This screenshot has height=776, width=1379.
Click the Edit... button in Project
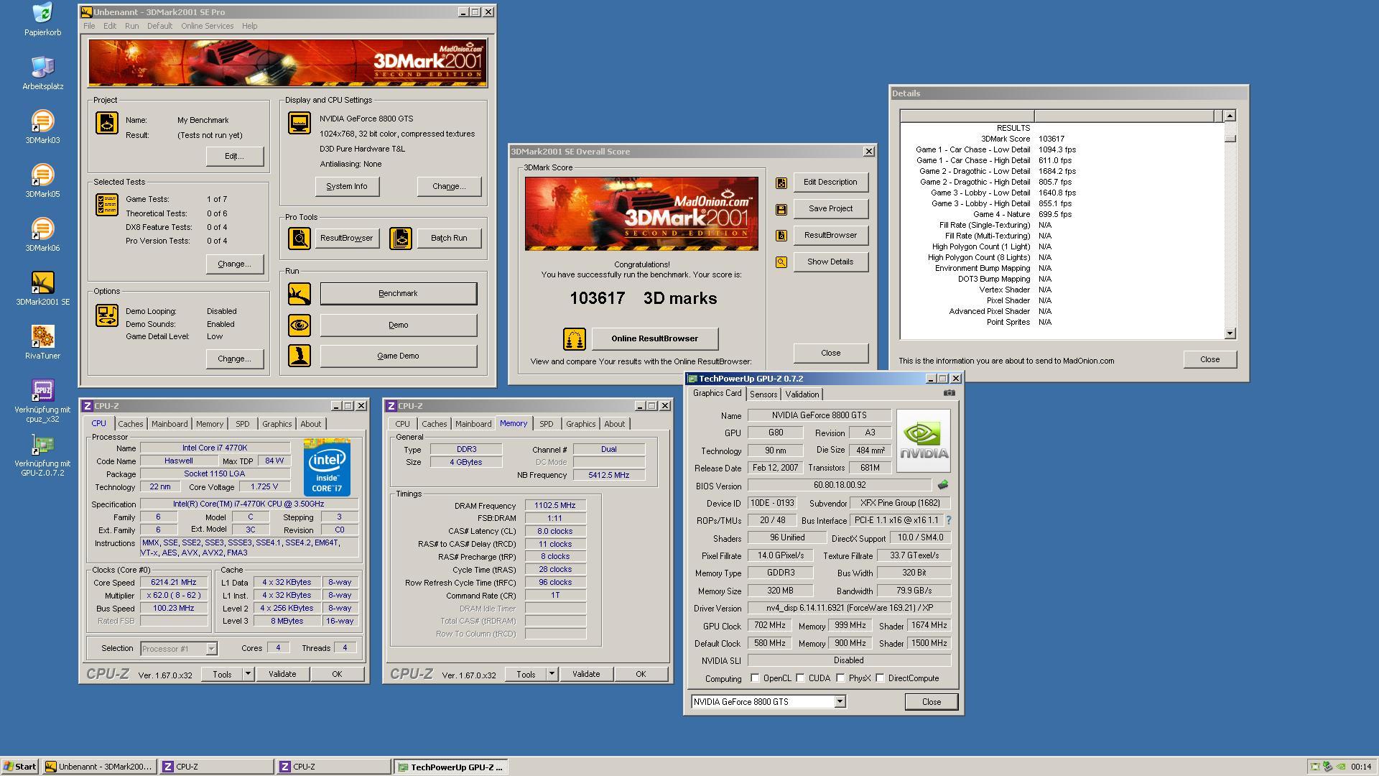coord(235,156)
